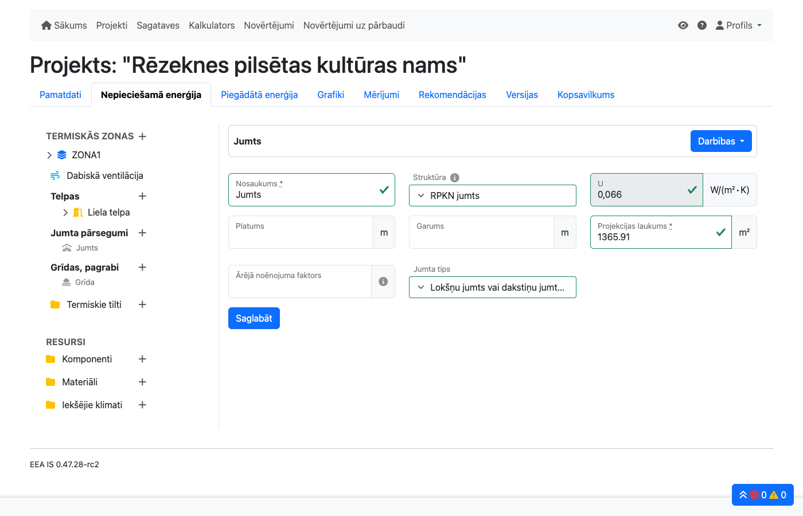Image resolution: width=803 pixels, height=516 pixels.
Task: Click the info icon in Ārējā noēnojuma faktors field
Action: [x=383, y=281]
